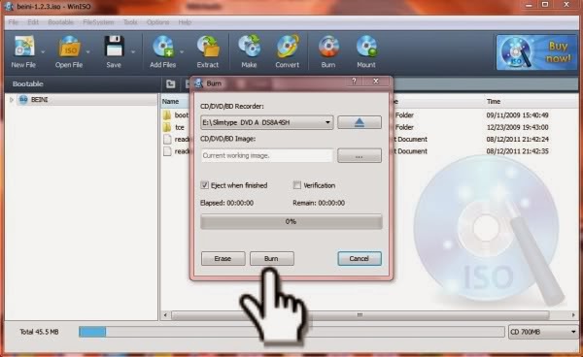Open the CD/DVD/BD Recorder dropdown
583x357 pixels.
(x=267, y=122)
